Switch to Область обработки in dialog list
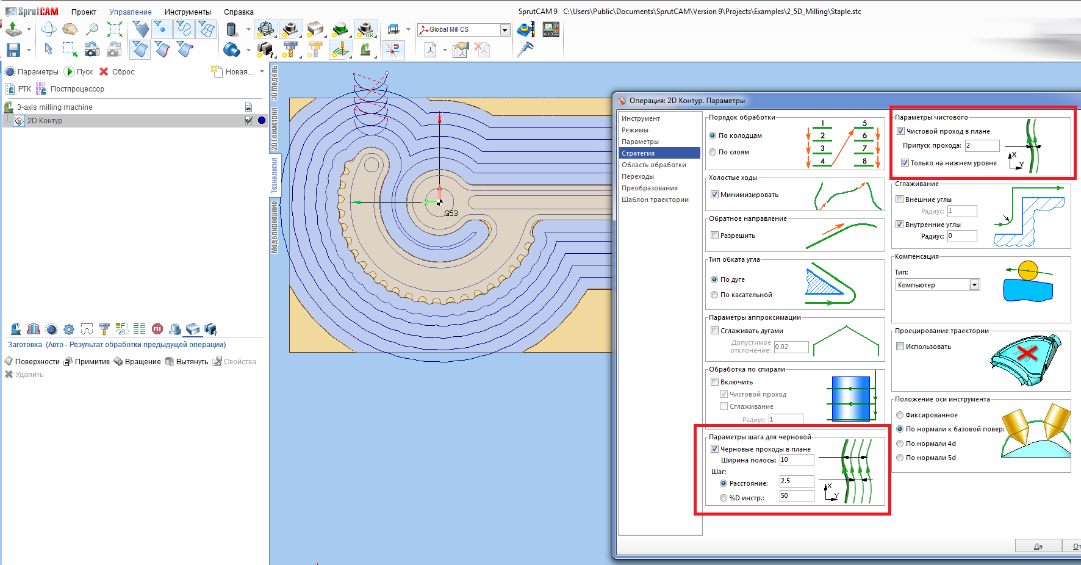1081x565 pixels. click(x=654, y=165)
